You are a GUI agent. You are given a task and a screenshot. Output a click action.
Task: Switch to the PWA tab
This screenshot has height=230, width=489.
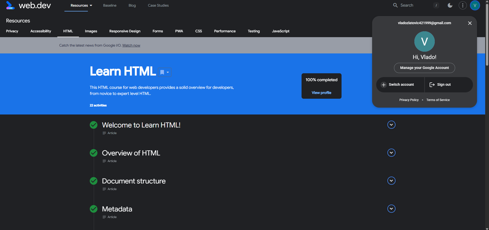point(179,31)
